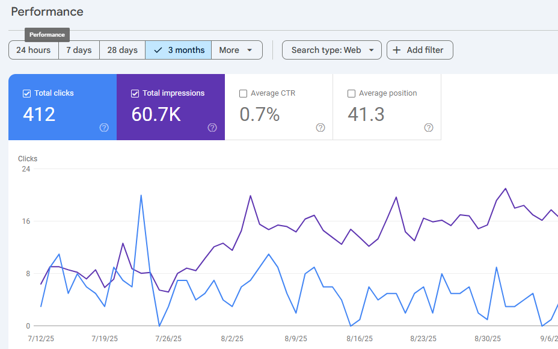Enable the Average position checkbox

click(x=351, y=93)
